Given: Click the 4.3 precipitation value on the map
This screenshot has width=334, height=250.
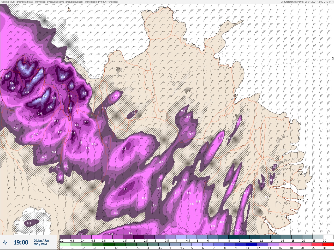Looking at the screenshot, I should click(x=63, y=77).
